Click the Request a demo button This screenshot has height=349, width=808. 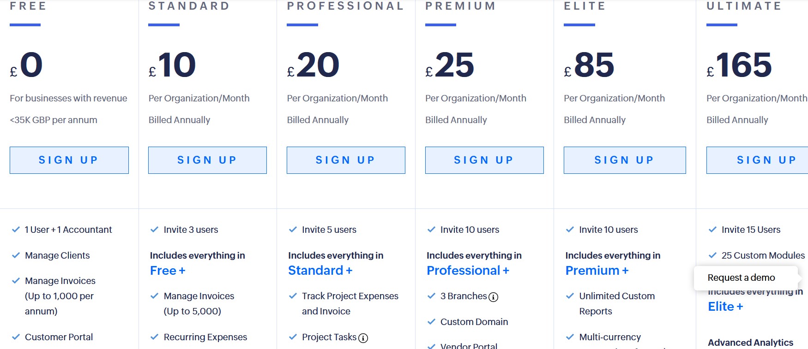pos(741,277)
